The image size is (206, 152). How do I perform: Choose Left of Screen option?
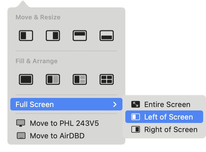click(164, 117)
